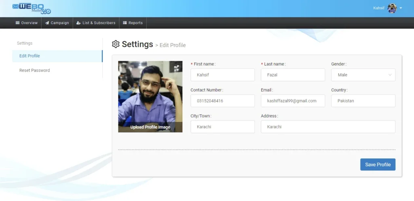Click the Settings gear icon in heading
The width and height of the screenshot is (414, 201).
click(x=116, y=44)
